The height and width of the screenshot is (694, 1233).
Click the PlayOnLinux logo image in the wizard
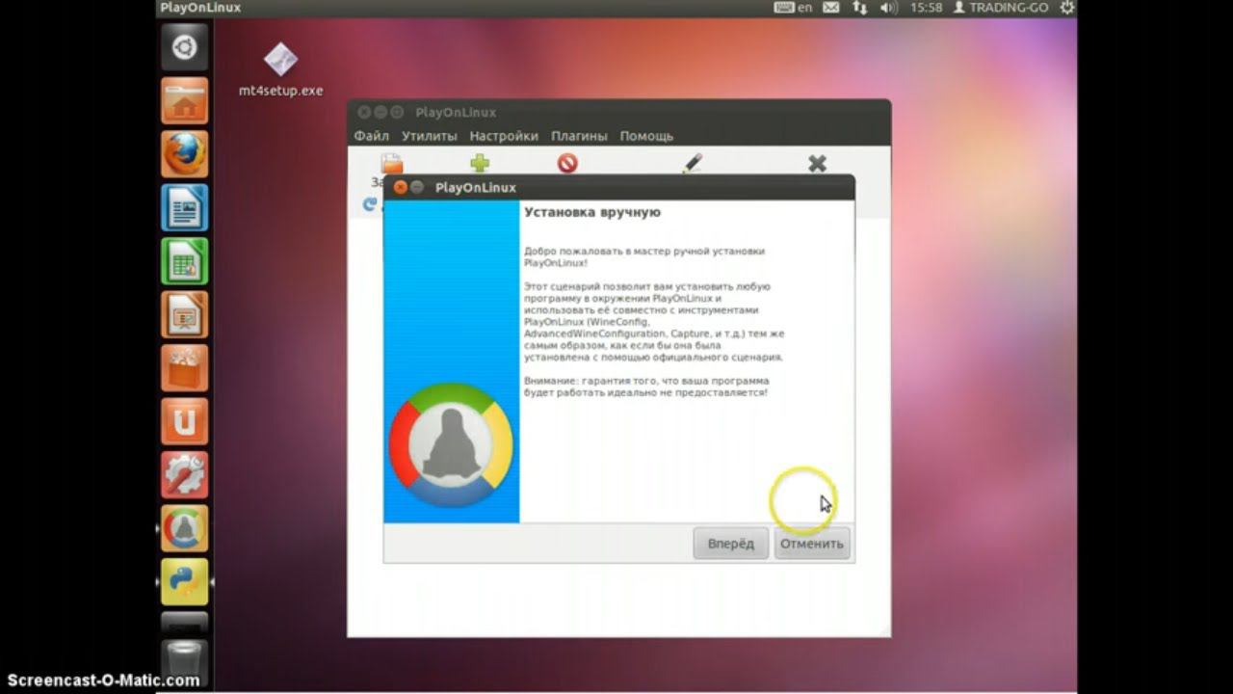click(x=451, y=445)
